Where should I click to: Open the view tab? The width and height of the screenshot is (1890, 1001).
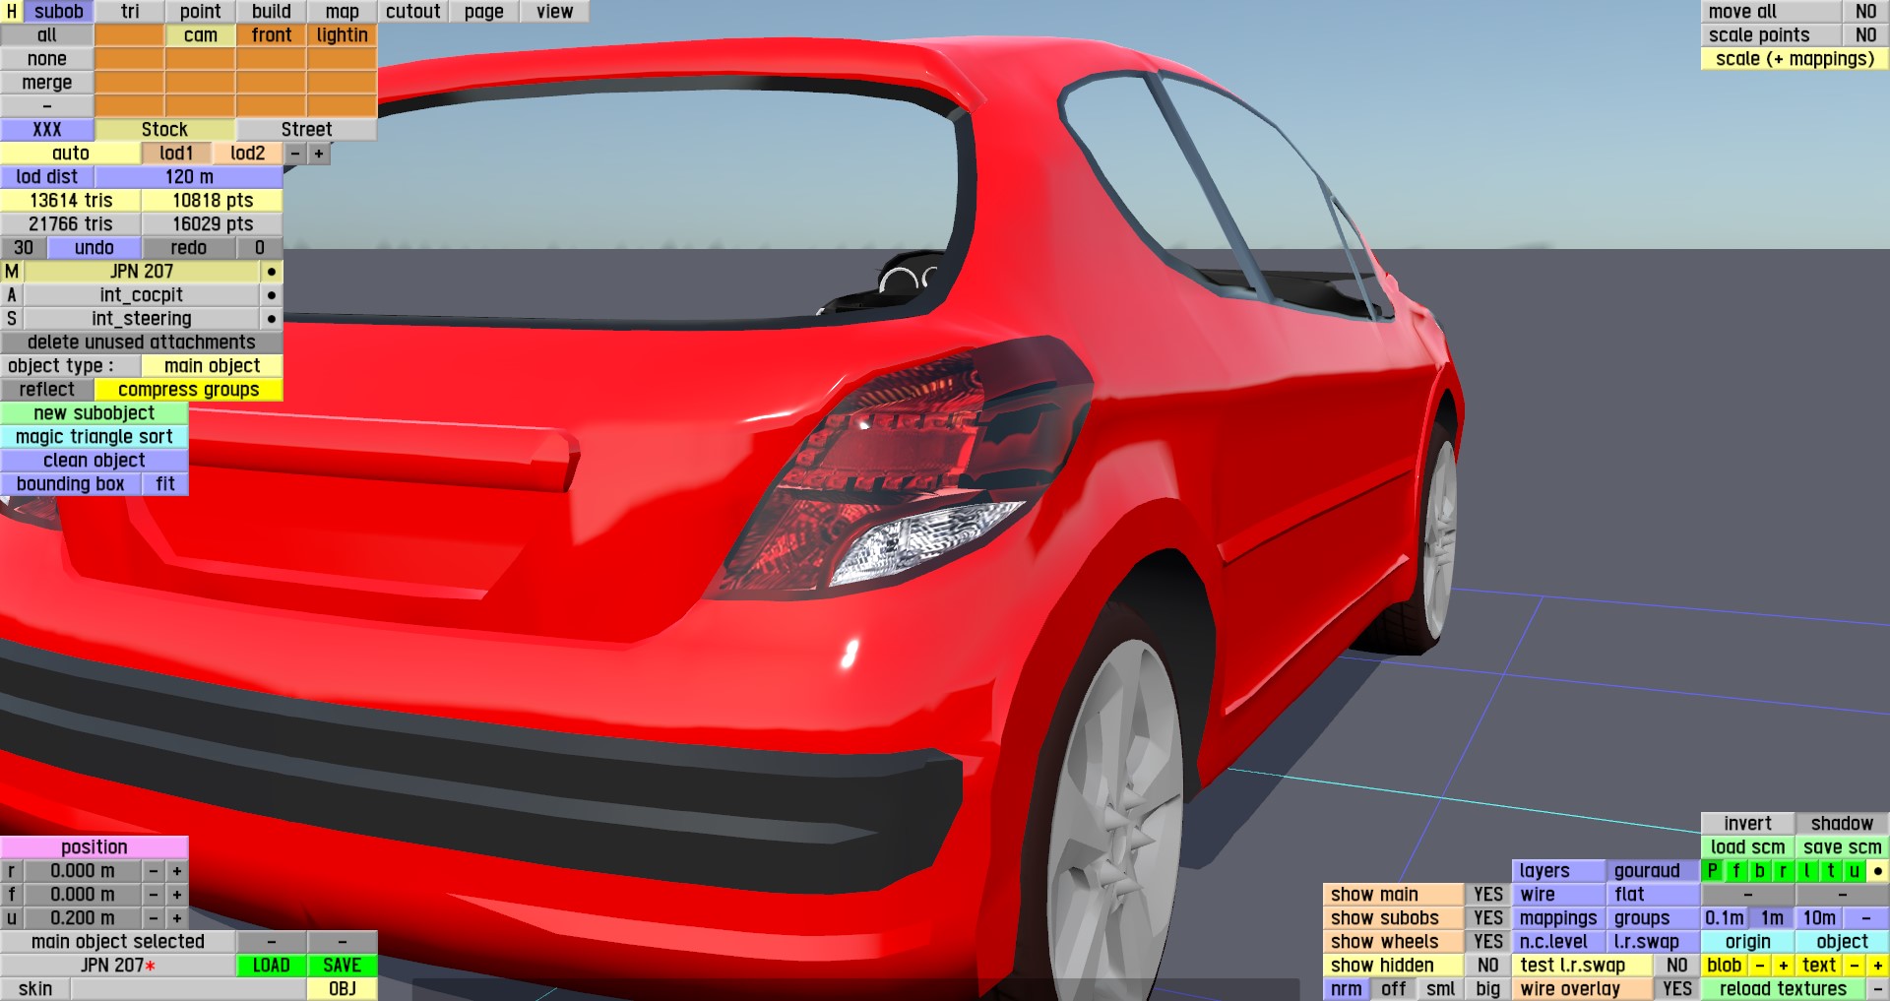point(555,12)
